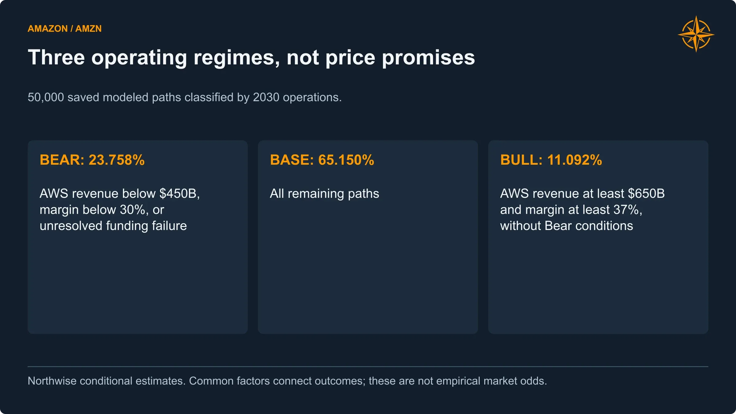736x414 pixels.
Task: Click empty area of the Bear card
Action: 138,282
